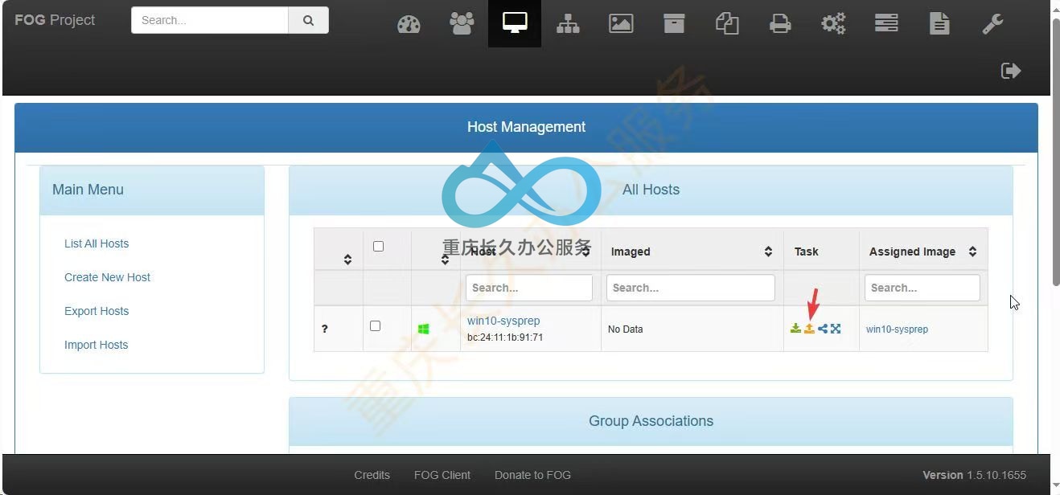Select Create New Host menu item
The height and width of the screenshot is (495, 1060).
tap(108, 277)
